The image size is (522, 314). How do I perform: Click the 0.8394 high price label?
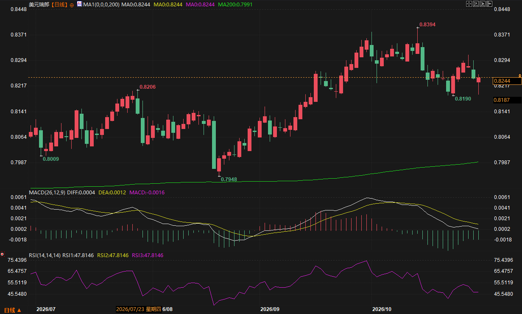pyautogui.click(x=427, y=25)
